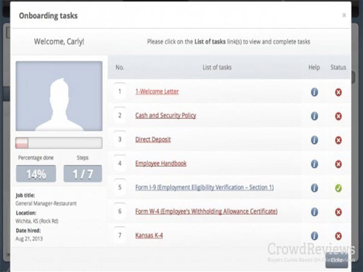The height and width of the screenshot is (272, 363).
Task: Click the 14% percentage done box
Action: point(36,174)
